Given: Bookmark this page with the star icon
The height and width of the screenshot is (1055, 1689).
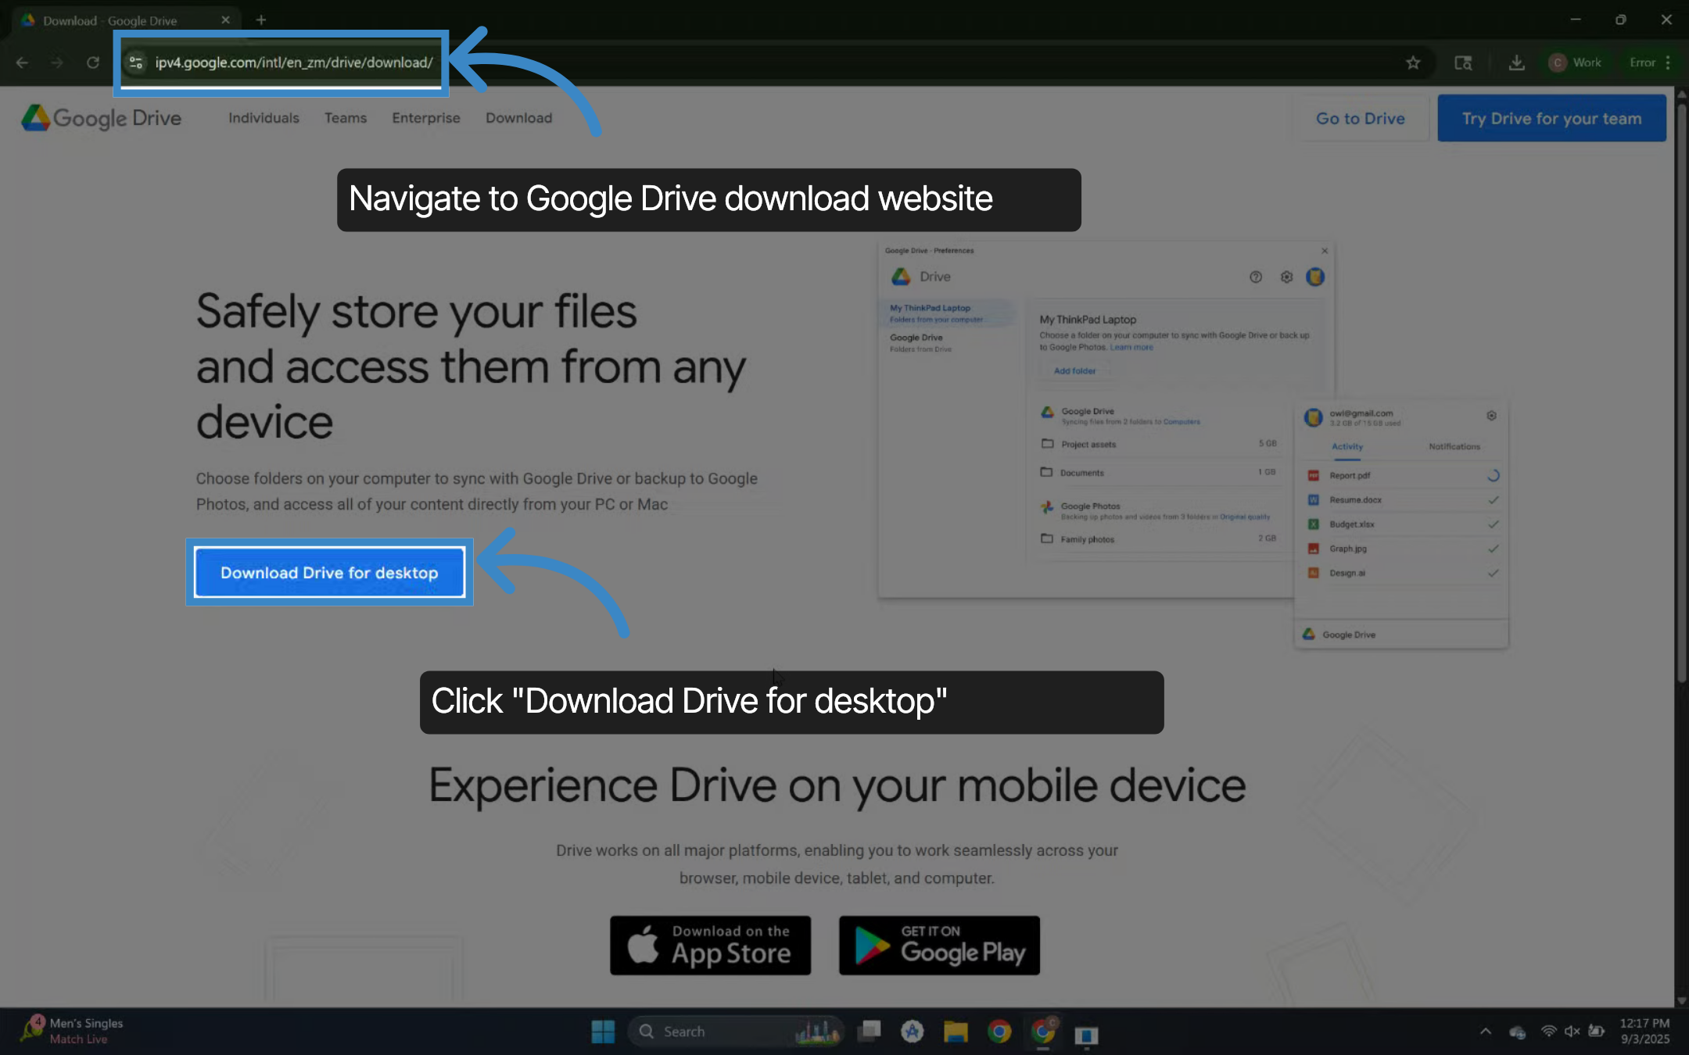Looking at the screenshot, I should (x=1412, y=63).
